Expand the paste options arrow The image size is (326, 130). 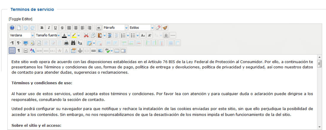(x=104, y=35)
